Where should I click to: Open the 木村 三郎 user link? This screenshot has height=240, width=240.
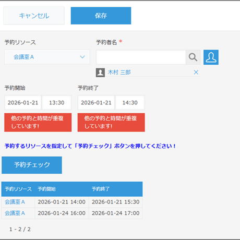119,72
